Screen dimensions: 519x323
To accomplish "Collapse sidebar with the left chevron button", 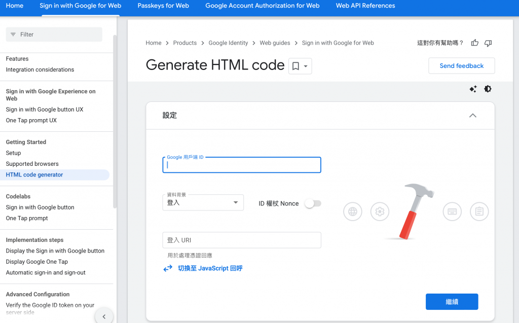I will pos(104,317).
